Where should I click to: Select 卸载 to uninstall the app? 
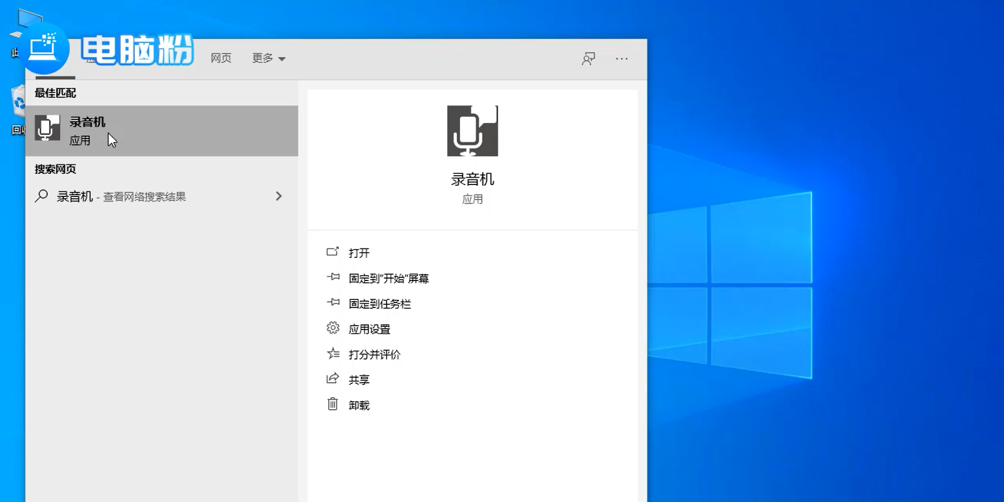pyautogui.click(x=359, y=405)
